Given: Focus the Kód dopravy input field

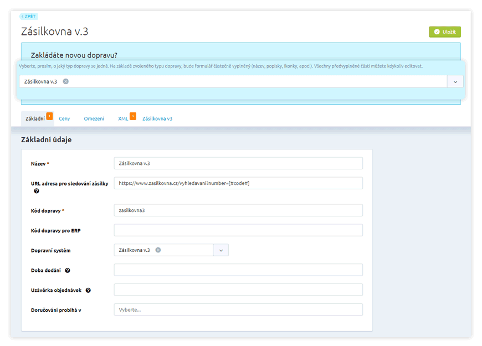Looking at the screenshot, I should pyautogui.click(x=238, y=210).
